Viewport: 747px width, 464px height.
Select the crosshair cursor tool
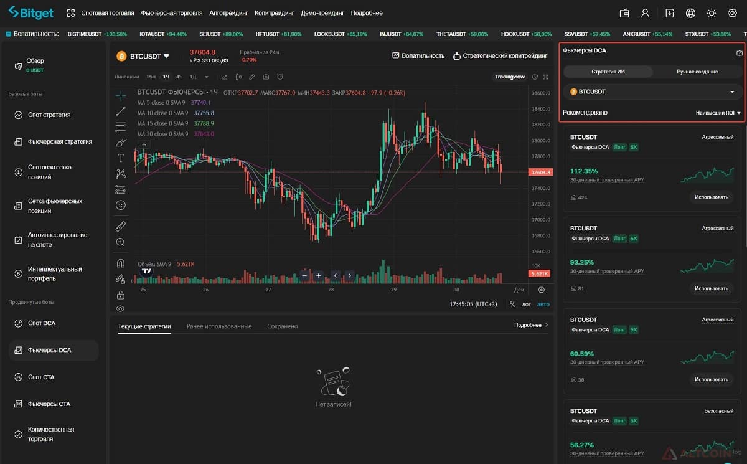click(x=121, y=96)
